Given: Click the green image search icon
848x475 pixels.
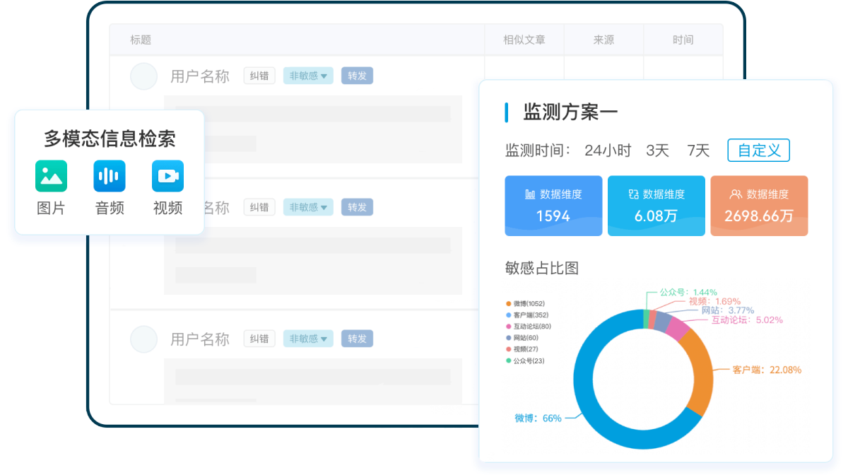Looking at the screenshot, I should [x=51, y=176].
